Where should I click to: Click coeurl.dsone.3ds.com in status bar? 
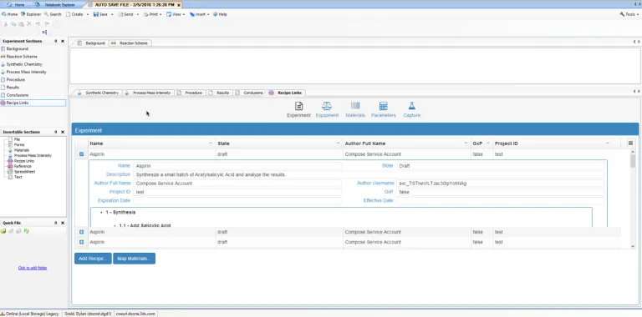[x=135, y=314]
